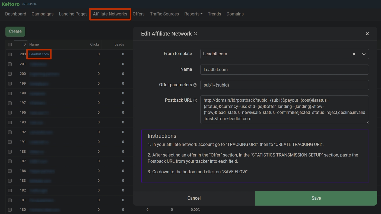381x214 pixels.
Task: Open the Dashboard tab
Action: pos(16,14)
